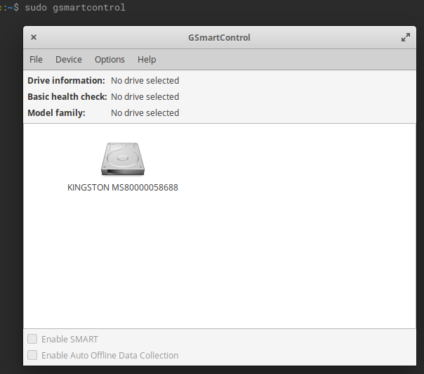
Task: Open the Help menu
Action: click(147, 59)
